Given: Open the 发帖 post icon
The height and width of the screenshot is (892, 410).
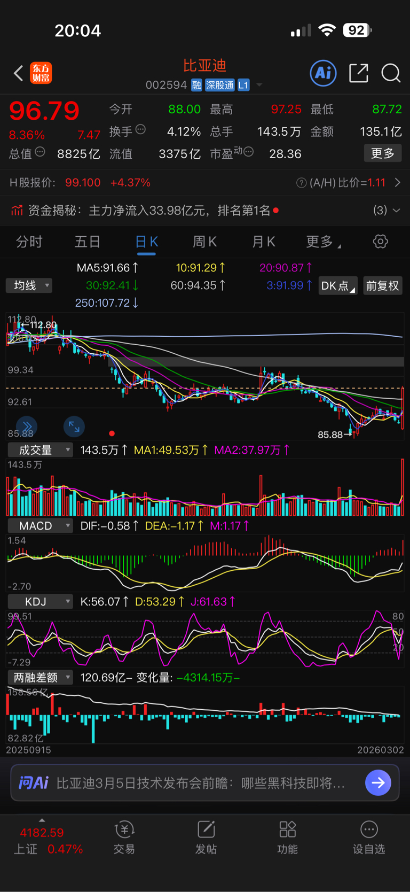Looking at the screenshot, I should coord(206,830).
